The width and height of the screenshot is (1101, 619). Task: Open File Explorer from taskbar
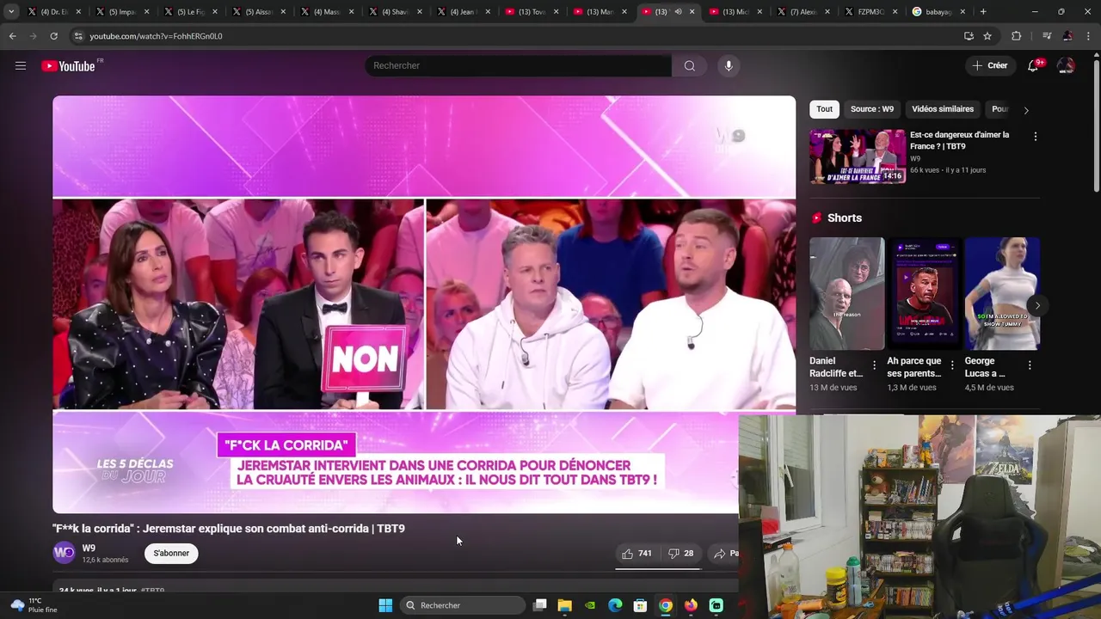coord(564,605)
